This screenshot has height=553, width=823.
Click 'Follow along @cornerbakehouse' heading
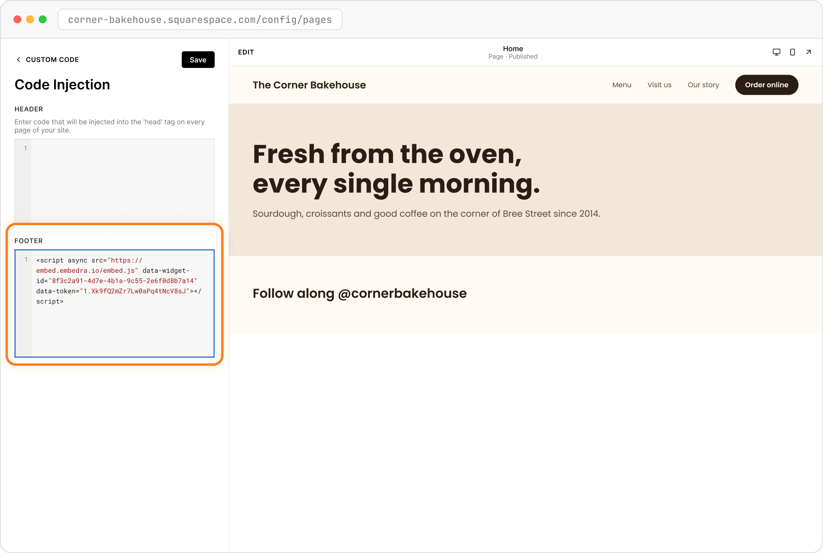[360, 293]
